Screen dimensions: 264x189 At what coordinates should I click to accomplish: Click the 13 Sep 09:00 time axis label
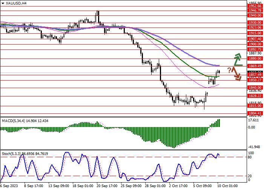tap(58, 186)
